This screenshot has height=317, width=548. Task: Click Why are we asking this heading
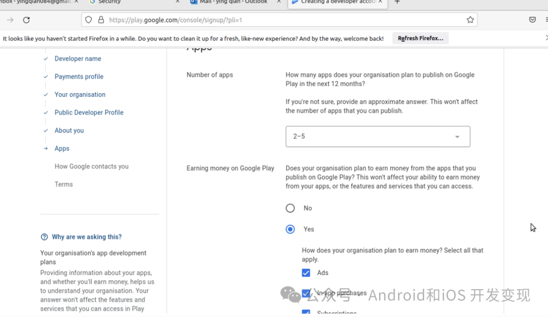(x=87, y=237)
